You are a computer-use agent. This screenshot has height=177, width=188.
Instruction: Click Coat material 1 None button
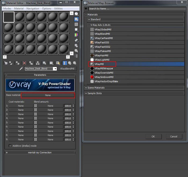tap(21, 106)
